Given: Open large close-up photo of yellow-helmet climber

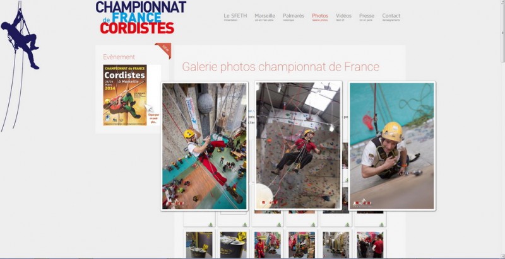Looking at the screenshot, I should click(x=392, y=146).
